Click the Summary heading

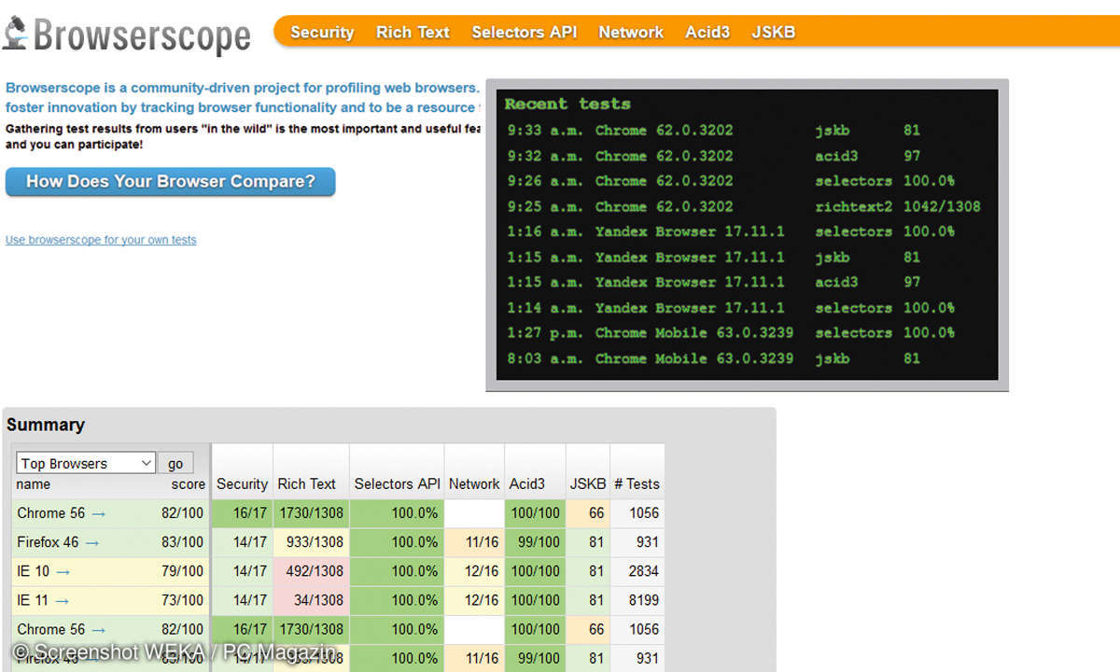point(46,425)
